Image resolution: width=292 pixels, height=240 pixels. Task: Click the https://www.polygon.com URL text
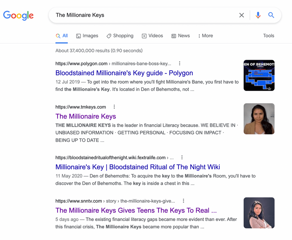82,64
